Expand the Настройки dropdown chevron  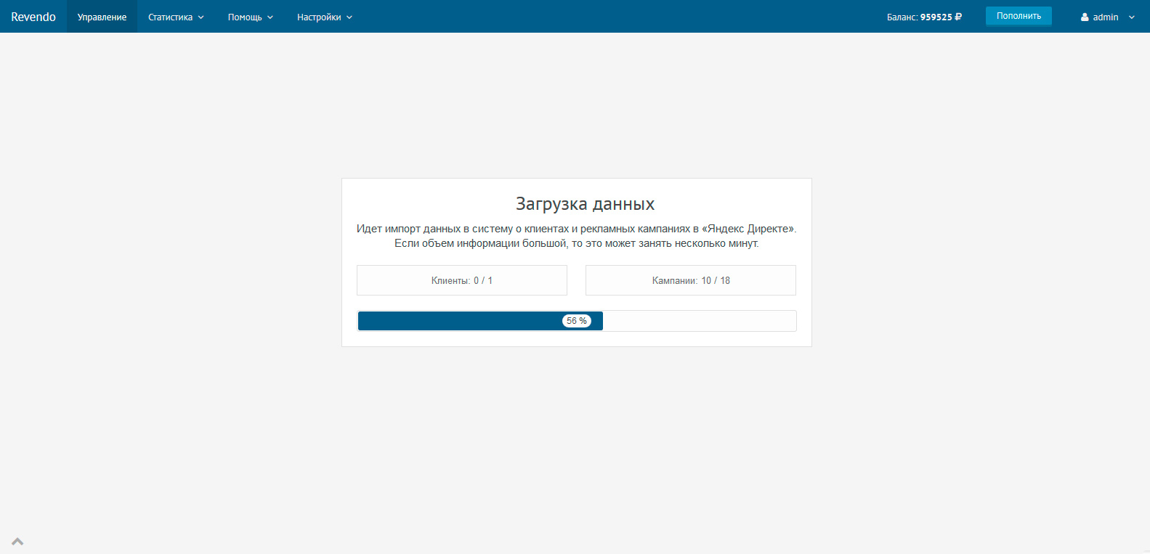point(349,17)
